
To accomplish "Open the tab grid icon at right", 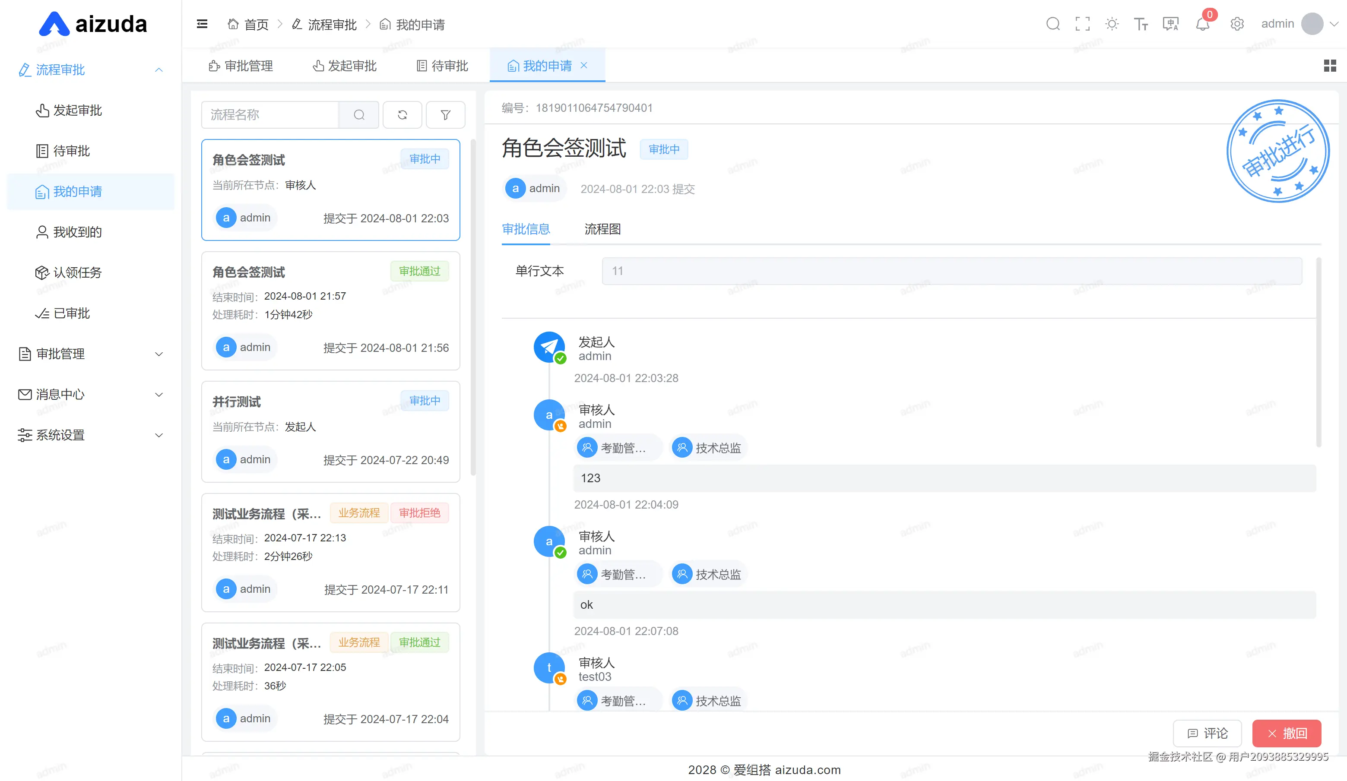I will pyautogui.click(x=1329, y=66).
